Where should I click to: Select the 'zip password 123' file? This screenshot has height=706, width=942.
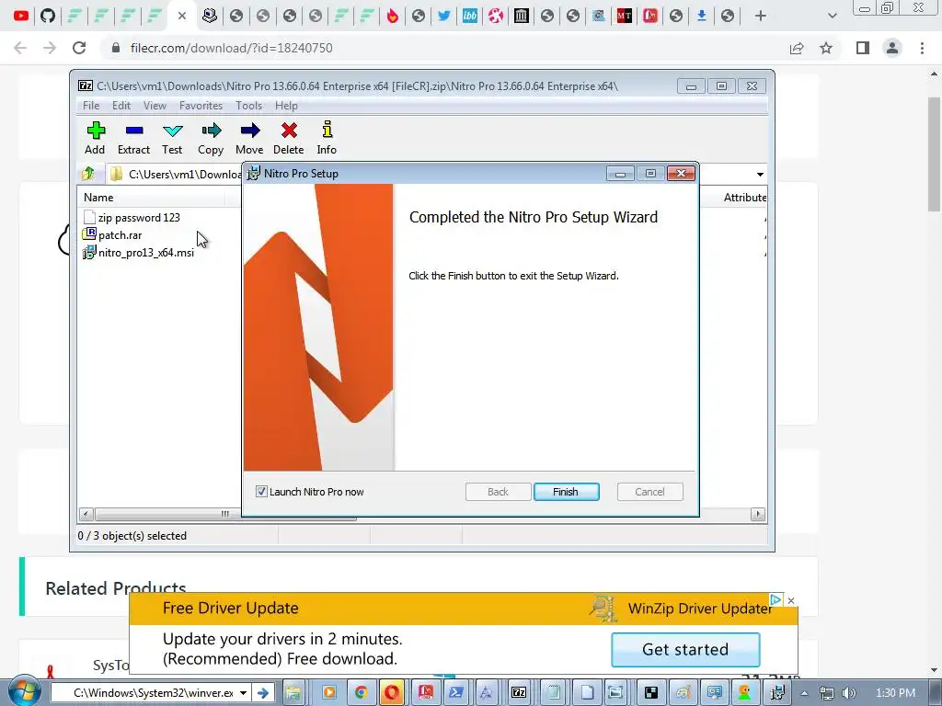click(139, 217)
